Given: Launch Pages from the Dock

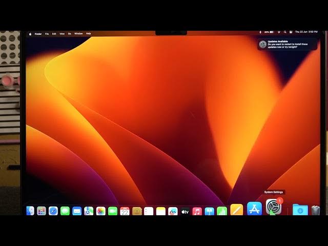Looking at the screenshot, I should [237, 210].
